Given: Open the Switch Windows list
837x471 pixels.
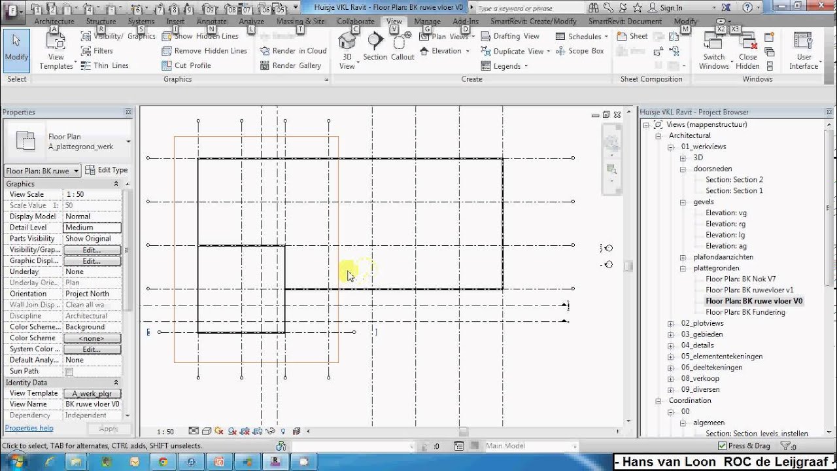Looking at the screenshot, I should tap(714, 51).
